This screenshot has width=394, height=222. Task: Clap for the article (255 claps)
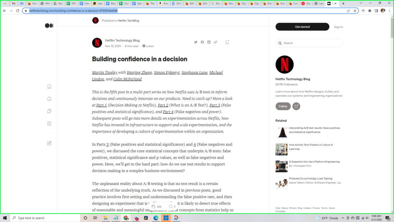[154, 207]
